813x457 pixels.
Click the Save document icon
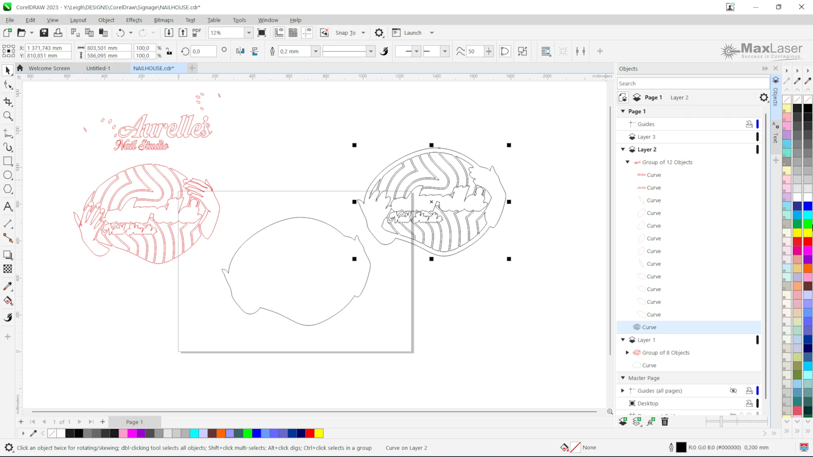(x=44, y=33)
